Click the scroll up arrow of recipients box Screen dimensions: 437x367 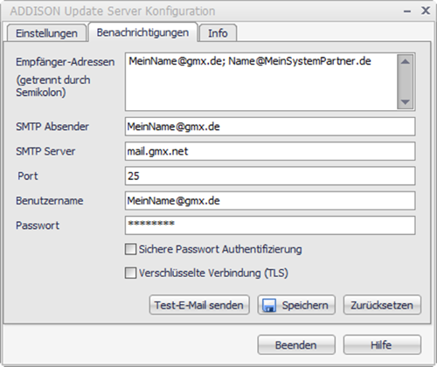click(406, 61)
